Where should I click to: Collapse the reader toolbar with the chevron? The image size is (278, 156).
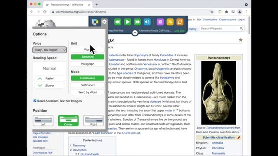(x=135, y=33)
